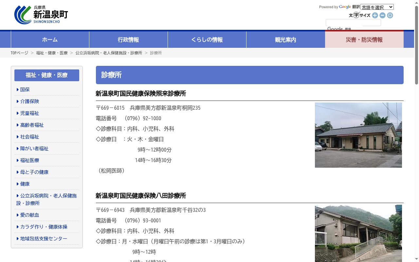This screenshot has height=262, width=419.
Task: Go to TOPページ breadcrumb link
Action: point(19,53)
